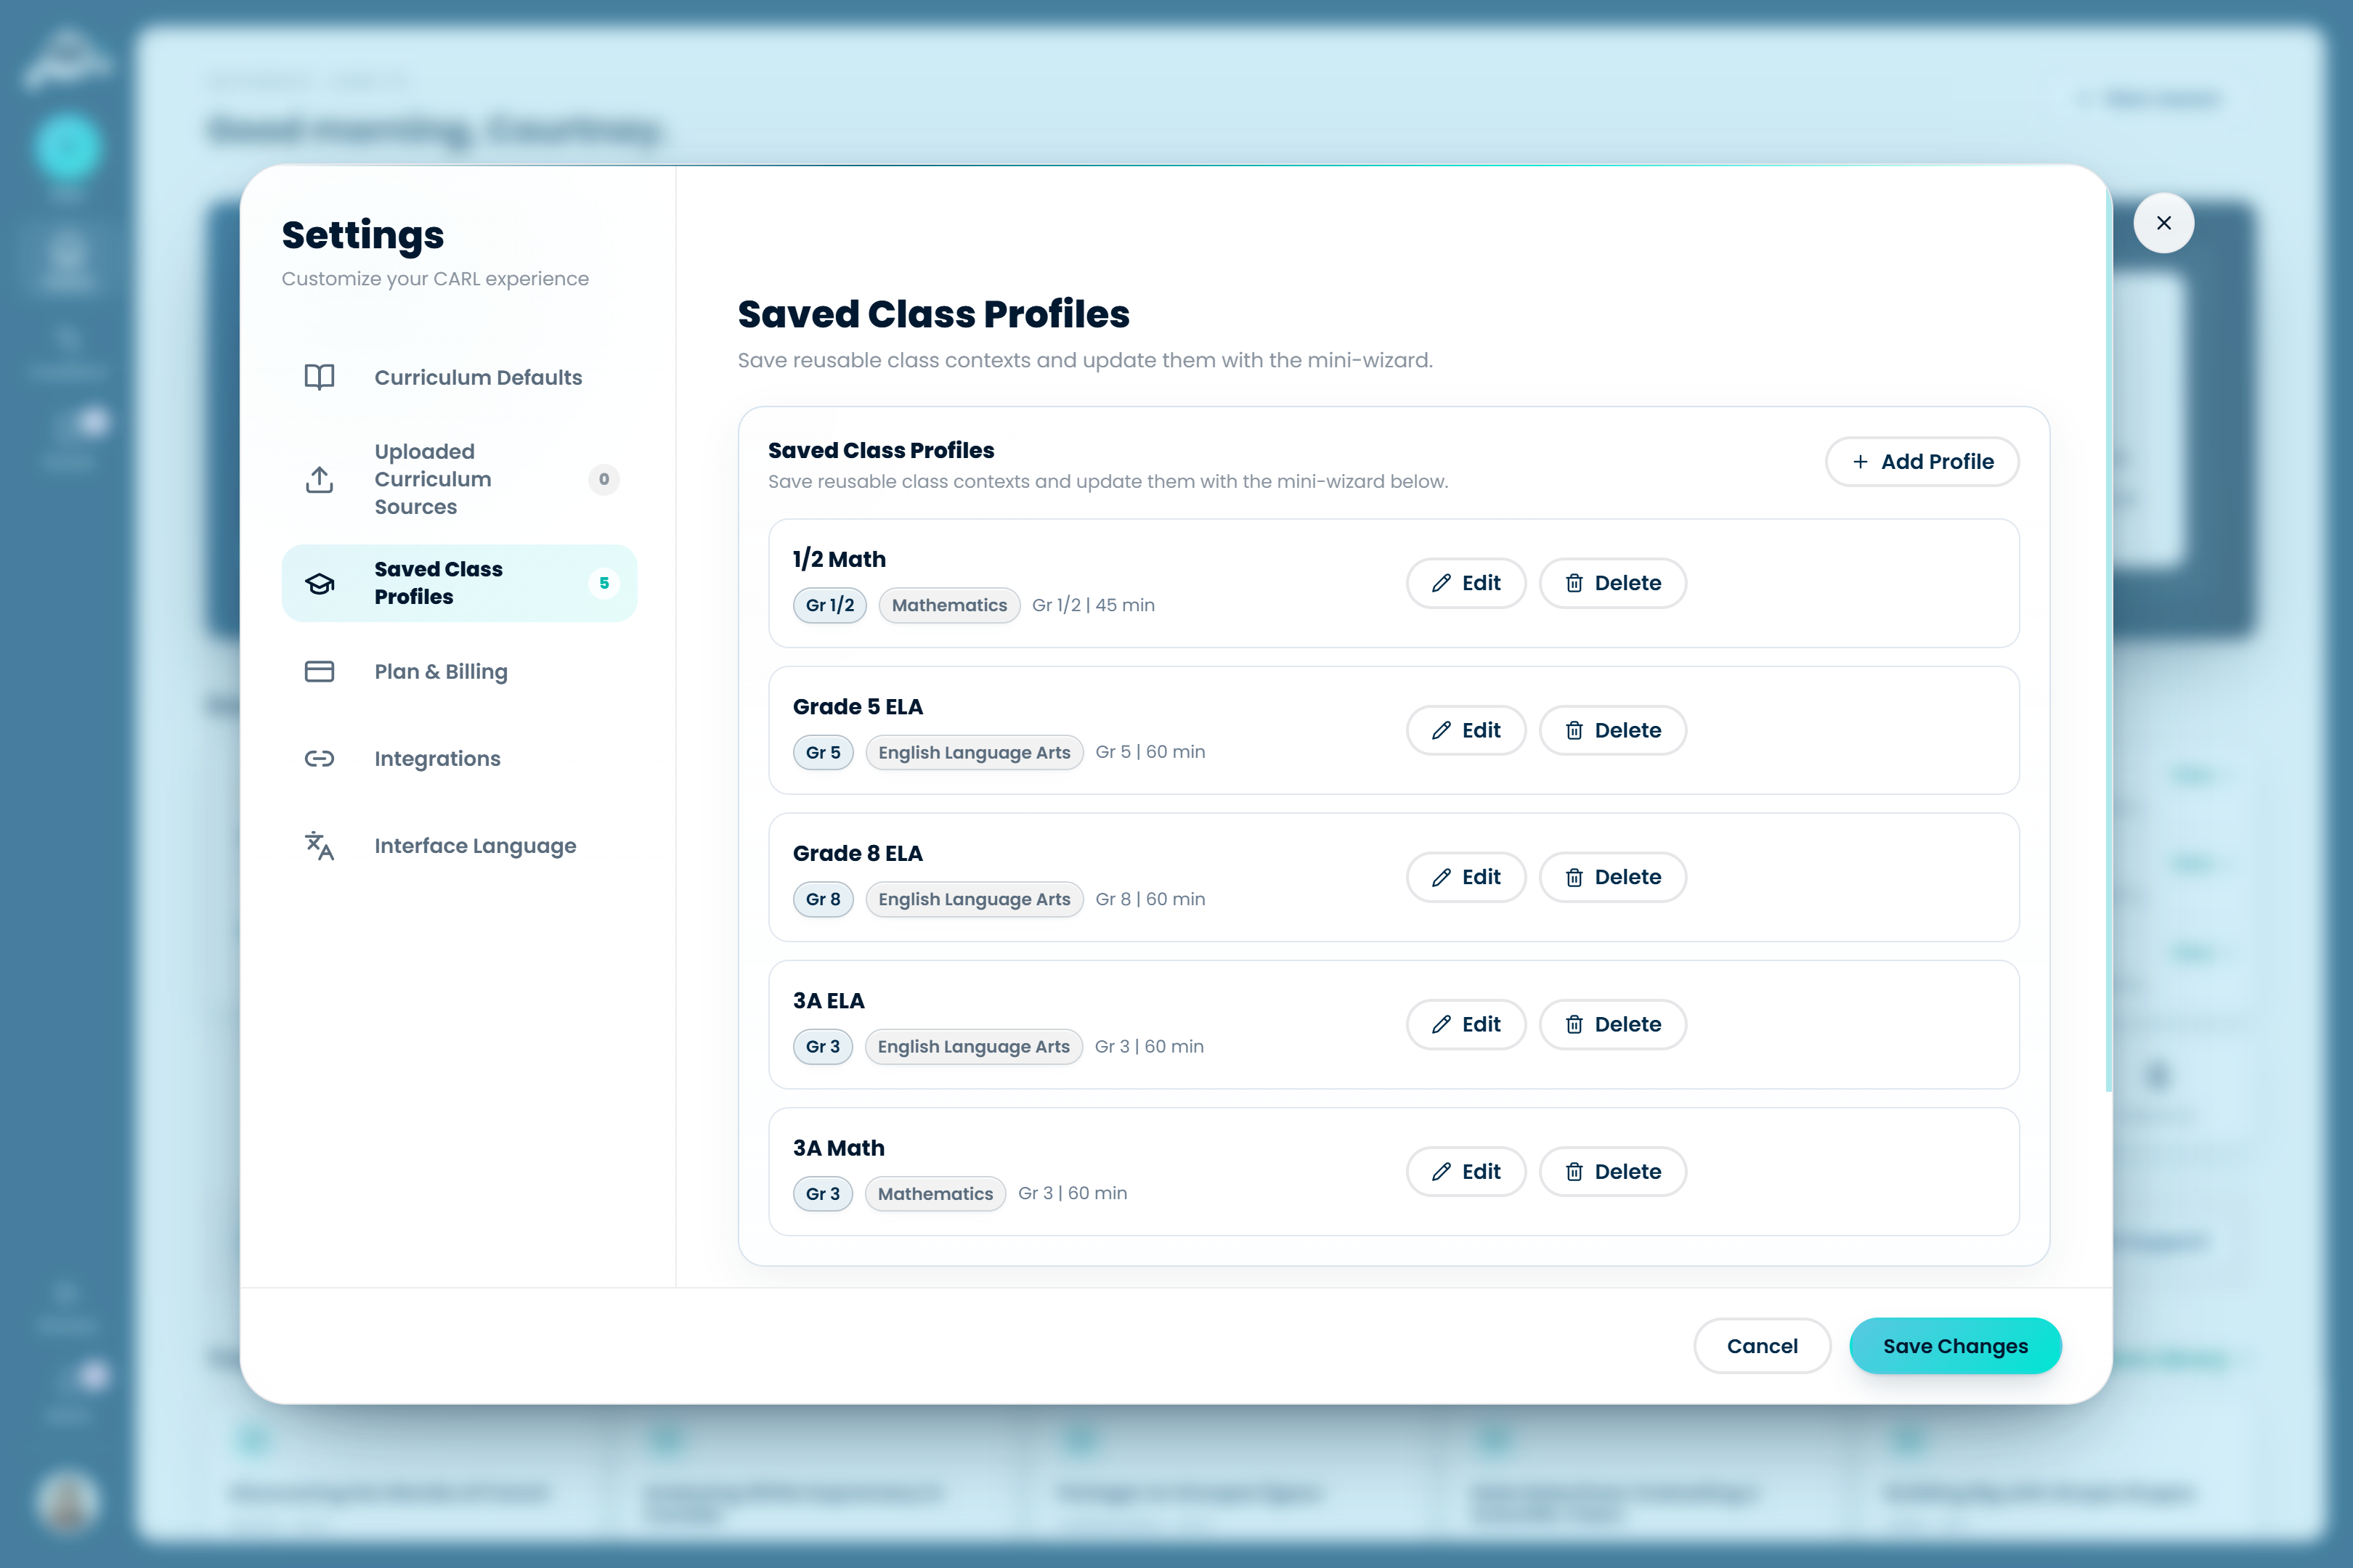The width and height of the screenshot is (2353, 1568).
Task: Click the Grade 8 ELA profile title
Action: (x=858, y=853)
